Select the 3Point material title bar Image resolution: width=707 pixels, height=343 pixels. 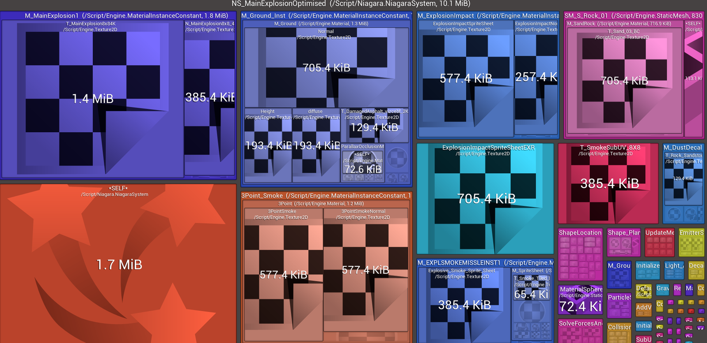point(321,204)
